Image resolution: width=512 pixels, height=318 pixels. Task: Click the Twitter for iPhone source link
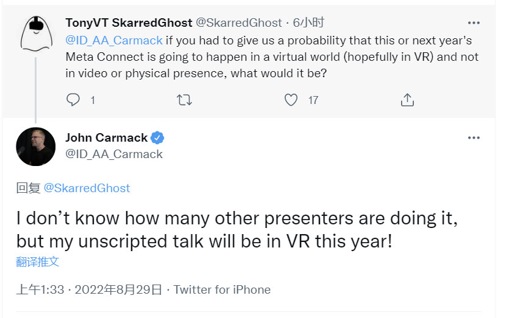point(222,289)
